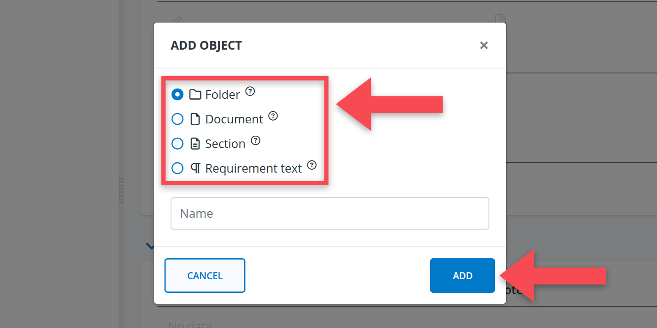Click the help icon beside Document
Image resolution: width=657 pixels, height=328 pixels.
[x=273, y=116]
